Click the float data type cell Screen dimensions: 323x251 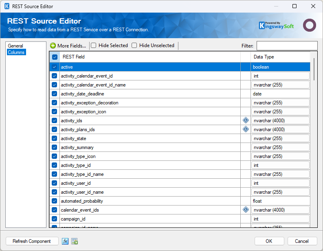280,201
